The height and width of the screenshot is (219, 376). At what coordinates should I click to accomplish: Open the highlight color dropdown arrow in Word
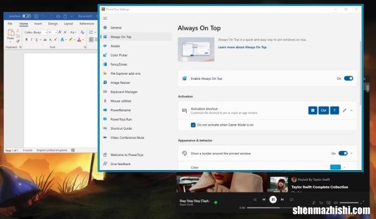[74, 40]
